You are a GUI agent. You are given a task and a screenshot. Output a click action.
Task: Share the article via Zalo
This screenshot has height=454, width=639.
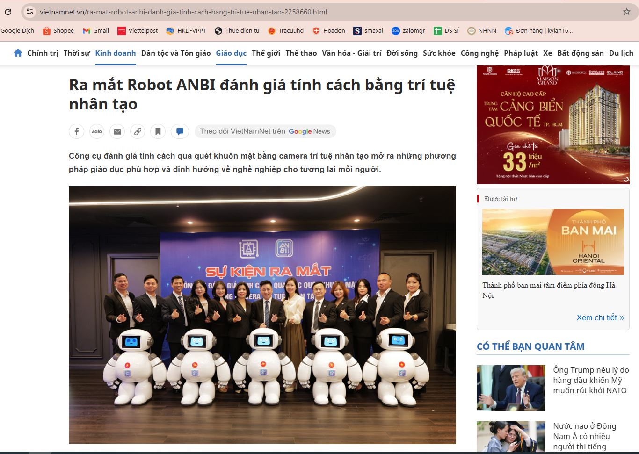point(97,131)
